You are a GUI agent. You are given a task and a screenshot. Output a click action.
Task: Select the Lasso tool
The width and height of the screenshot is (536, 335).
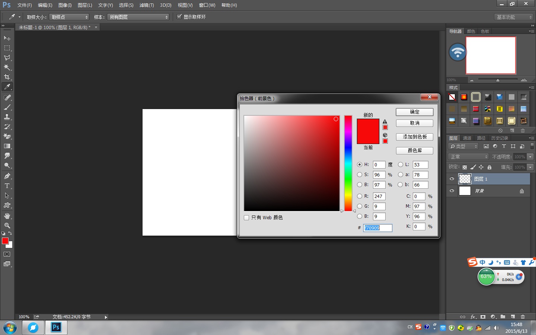(x=7, y=58)
